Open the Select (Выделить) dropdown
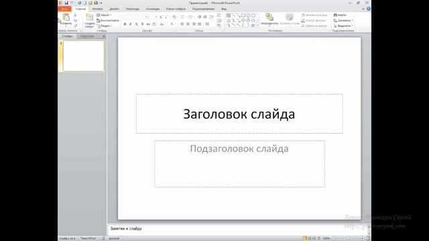The image size is (429, 241). [343, 25]
